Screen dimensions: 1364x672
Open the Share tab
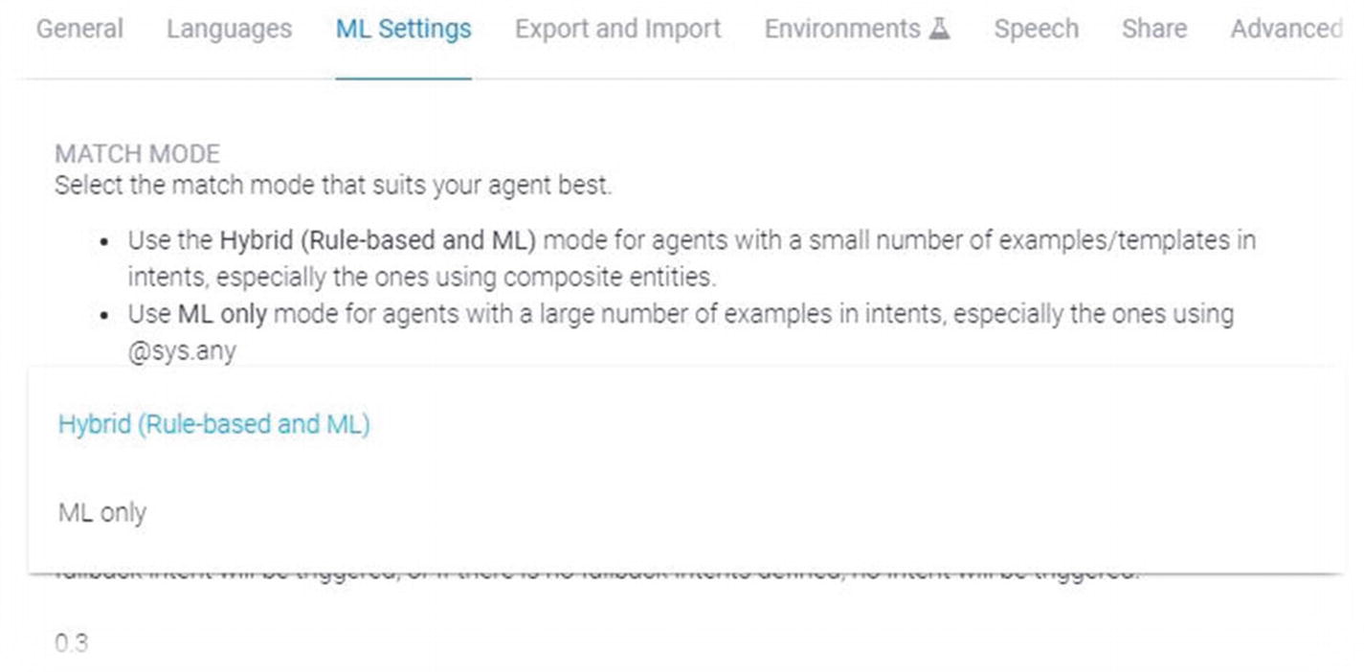(x=1154, y=29)
